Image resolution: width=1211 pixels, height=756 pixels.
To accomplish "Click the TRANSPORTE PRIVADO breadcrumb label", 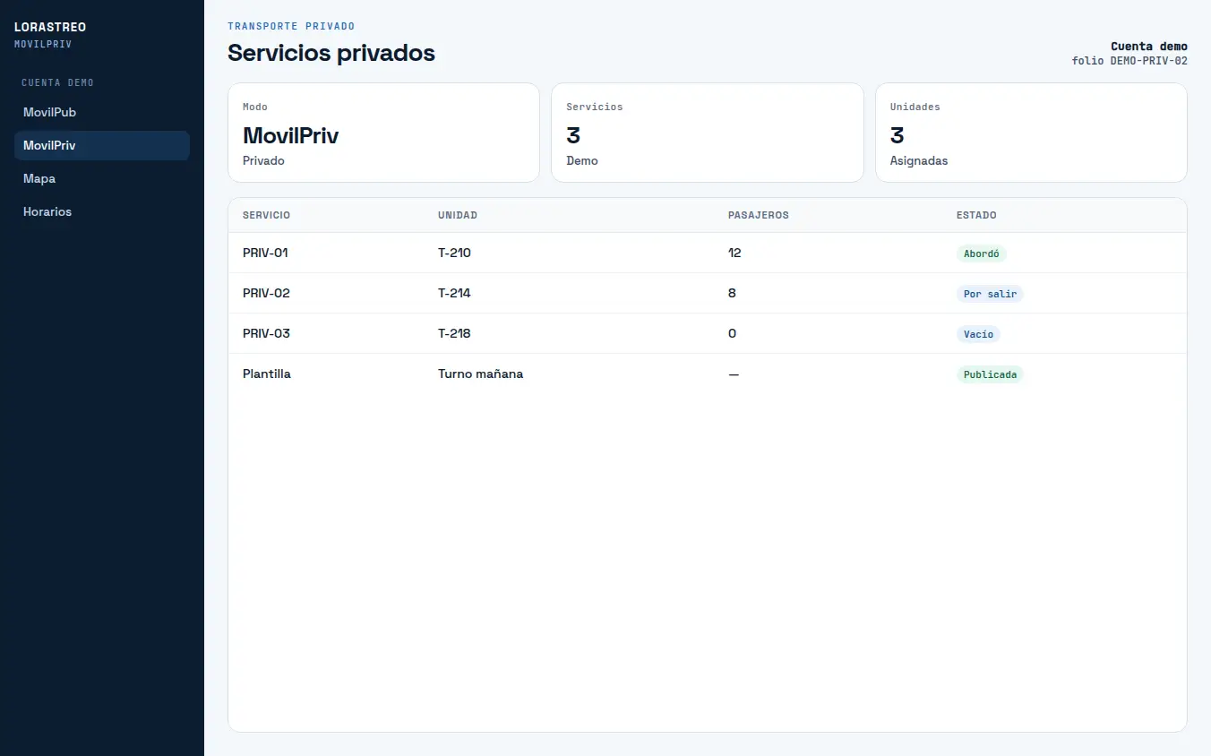I will click(291, 26).
